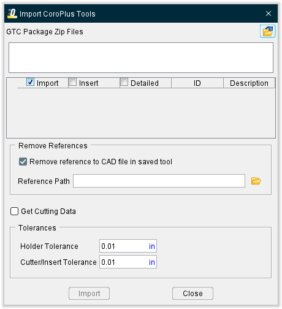Click the Import button
The width and height of the screenshot is (282, 309).
click(x=89, y=293)
